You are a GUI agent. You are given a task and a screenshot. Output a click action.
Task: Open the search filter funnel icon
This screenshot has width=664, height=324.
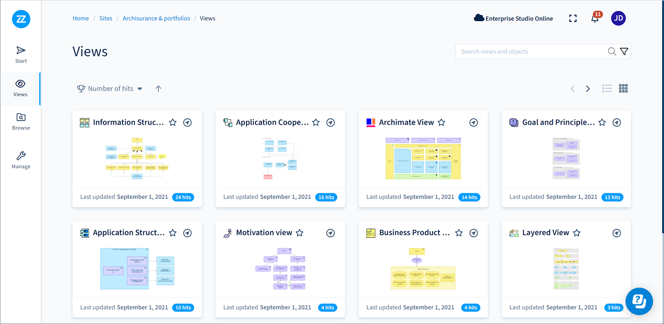point(624,52)
